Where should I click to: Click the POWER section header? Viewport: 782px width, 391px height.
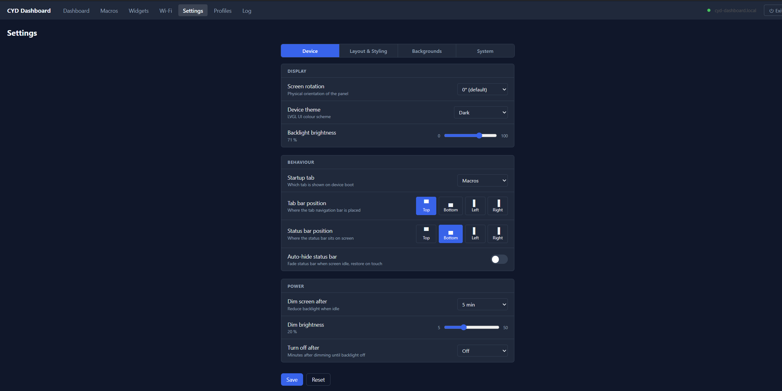(296, 286)
